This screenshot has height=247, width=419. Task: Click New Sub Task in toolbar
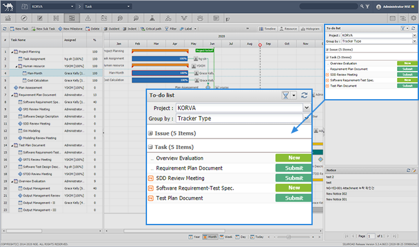(43, 29)
